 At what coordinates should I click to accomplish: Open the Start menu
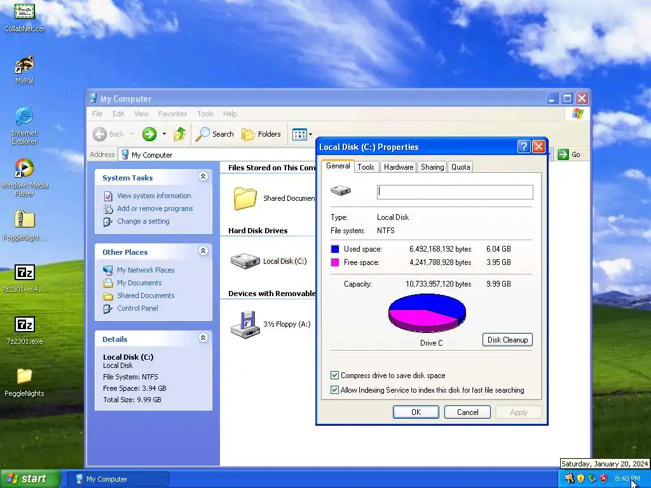coord(30,478)
